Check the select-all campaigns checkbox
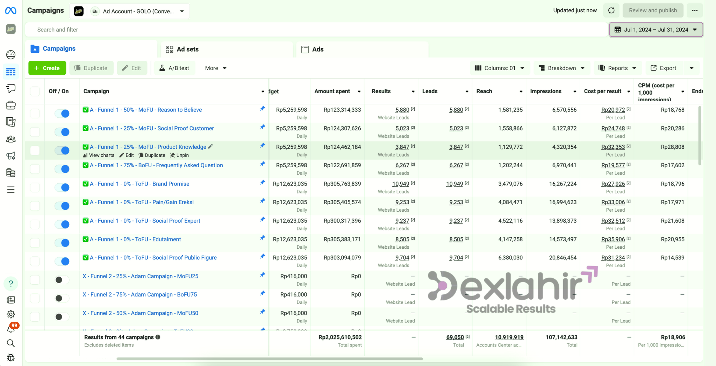 click(35, 91)
